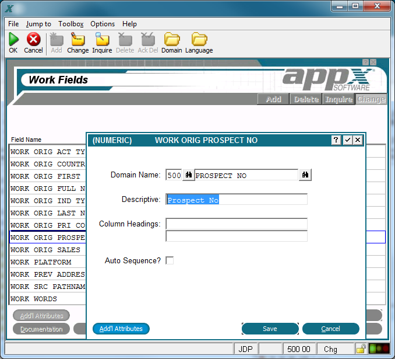Viewport: 395px width, 359px height.
Task: Open the Jump to menu
Action: pyautogui.click(x=38, y=24)
